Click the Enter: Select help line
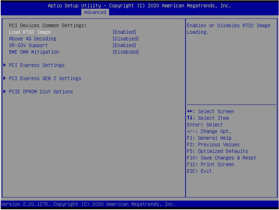This screenshot has width=279, height=210. coord(205,125)
